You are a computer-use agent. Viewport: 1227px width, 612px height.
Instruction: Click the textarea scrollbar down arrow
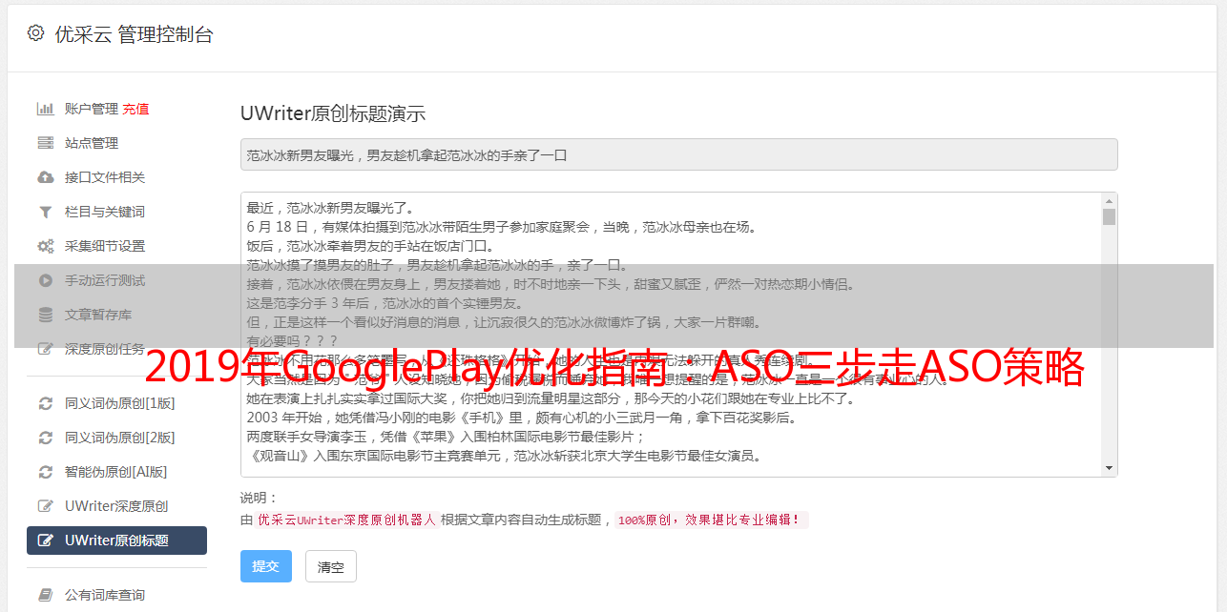point(1109,468)
